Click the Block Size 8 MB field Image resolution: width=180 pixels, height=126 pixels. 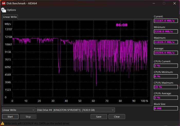(165, 108)
